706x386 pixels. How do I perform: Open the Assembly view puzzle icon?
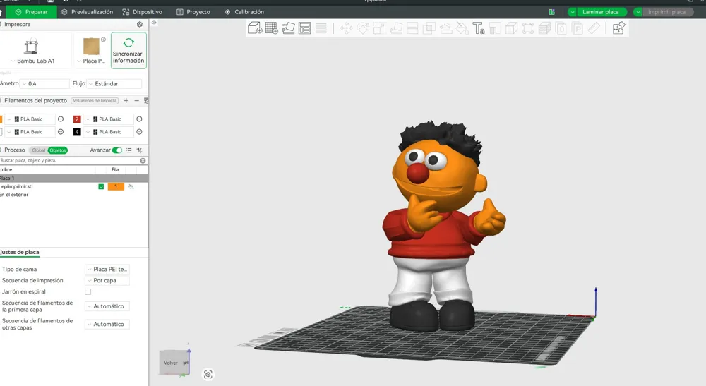pos(618,28)
